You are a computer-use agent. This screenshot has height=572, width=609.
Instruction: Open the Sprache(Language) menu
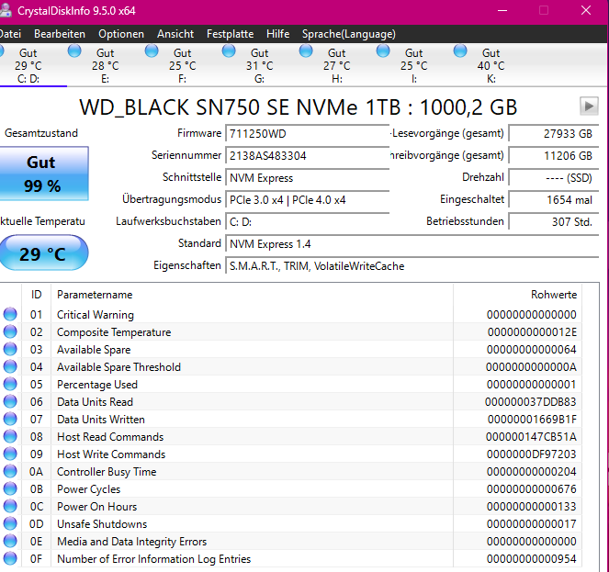pos(349,34)
